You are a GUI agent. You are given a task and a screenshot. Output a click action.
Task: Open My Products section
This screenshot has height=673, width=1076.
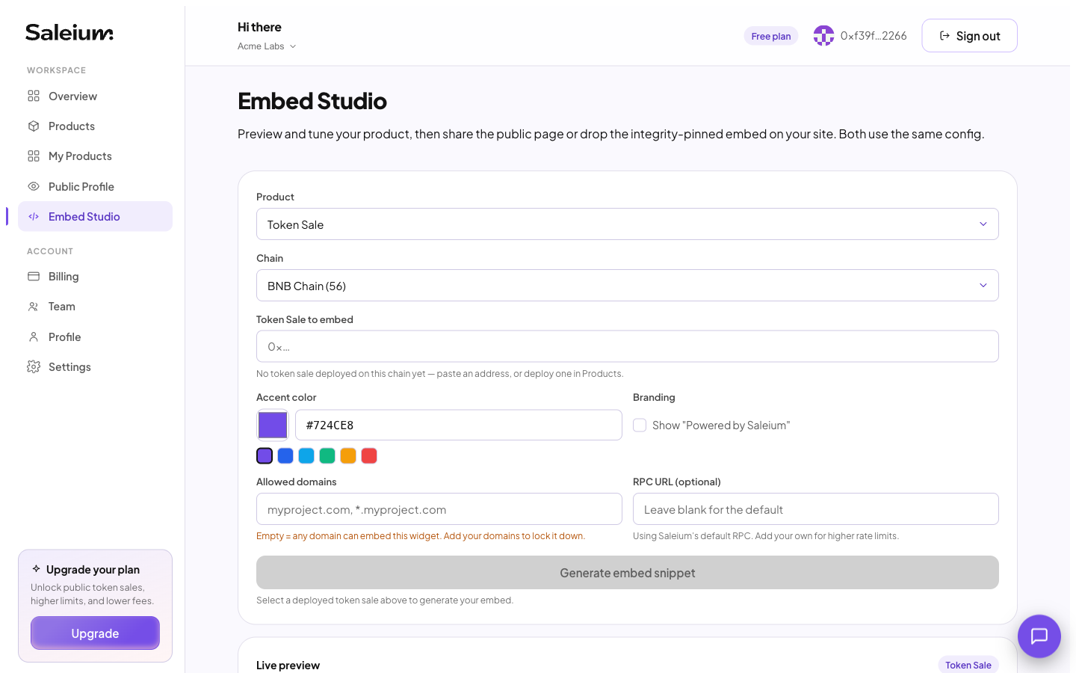pos(95,156)
